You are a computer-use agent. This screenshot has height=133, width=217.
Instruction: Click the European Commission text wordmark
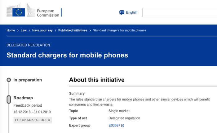point(48,13)
